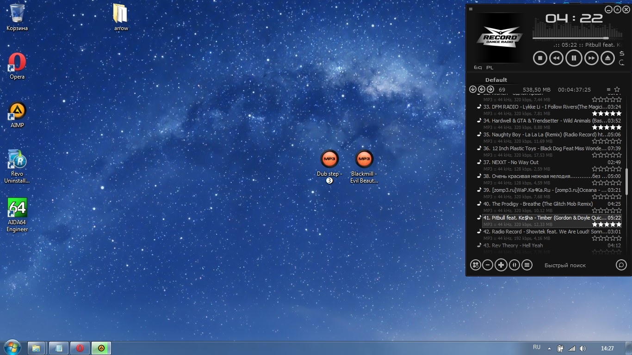Image resolution: width=632 pixels, height=355 pixels.
Task: Select the Dub step MP3 file
Action: [329, 167]
